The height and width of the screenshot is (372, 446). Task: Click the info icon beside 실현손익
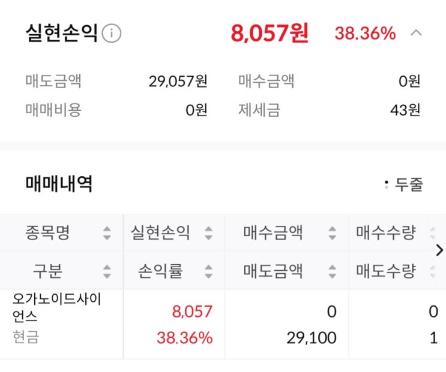point(112,34)
